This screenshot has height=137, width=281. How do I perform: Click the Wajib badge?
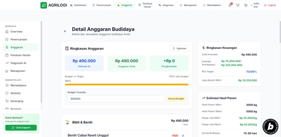point(175,135)
